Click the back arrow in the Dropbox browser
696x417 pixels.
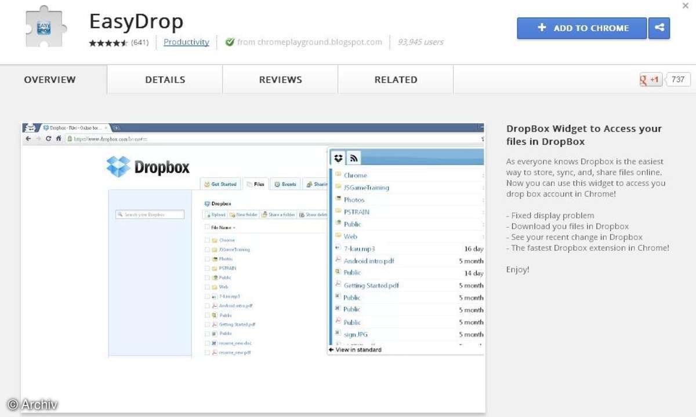(x=28, y=139)
